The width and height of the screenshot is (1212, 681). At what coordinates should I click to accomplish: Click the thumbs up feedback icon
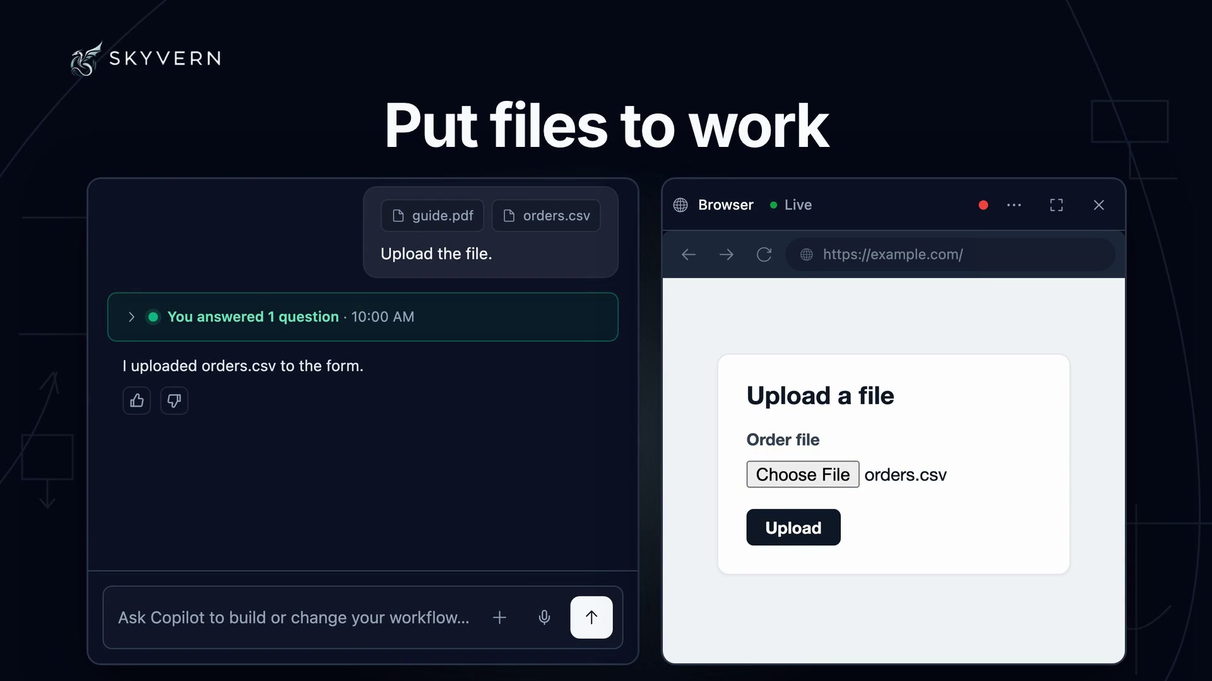coord(136,400)
